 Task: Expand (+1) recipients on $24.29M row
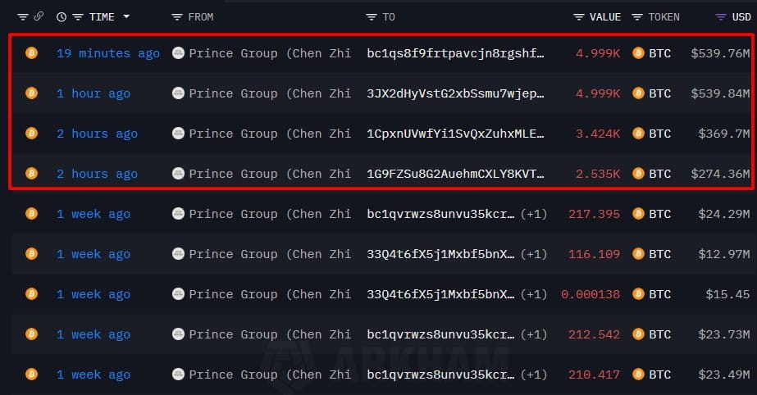pyautogui.click(x=533, y=214)
